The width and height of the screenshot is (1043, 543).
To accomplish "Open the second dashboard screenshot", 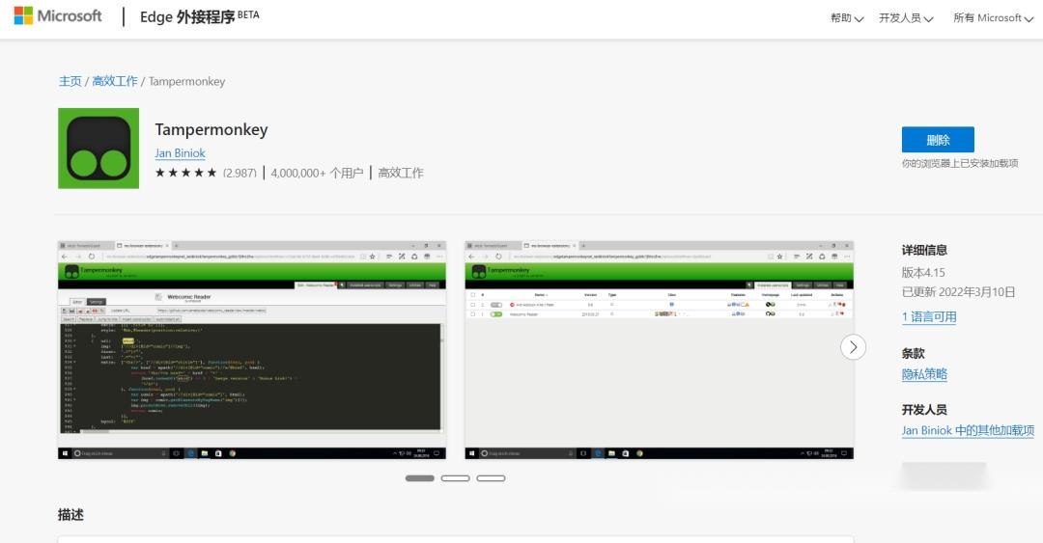I will pos(660,350).
